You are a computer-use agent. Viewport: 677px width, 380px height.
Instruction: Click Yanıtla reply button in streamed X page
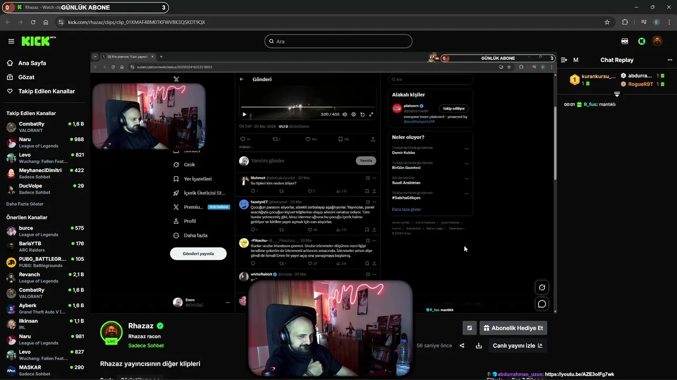[x=366, y=160]
